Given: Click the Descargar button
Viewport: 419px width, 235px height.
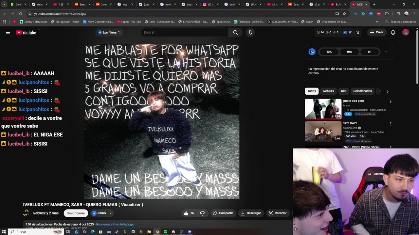Looking at the screenshot, I should (x=251, y=213).
